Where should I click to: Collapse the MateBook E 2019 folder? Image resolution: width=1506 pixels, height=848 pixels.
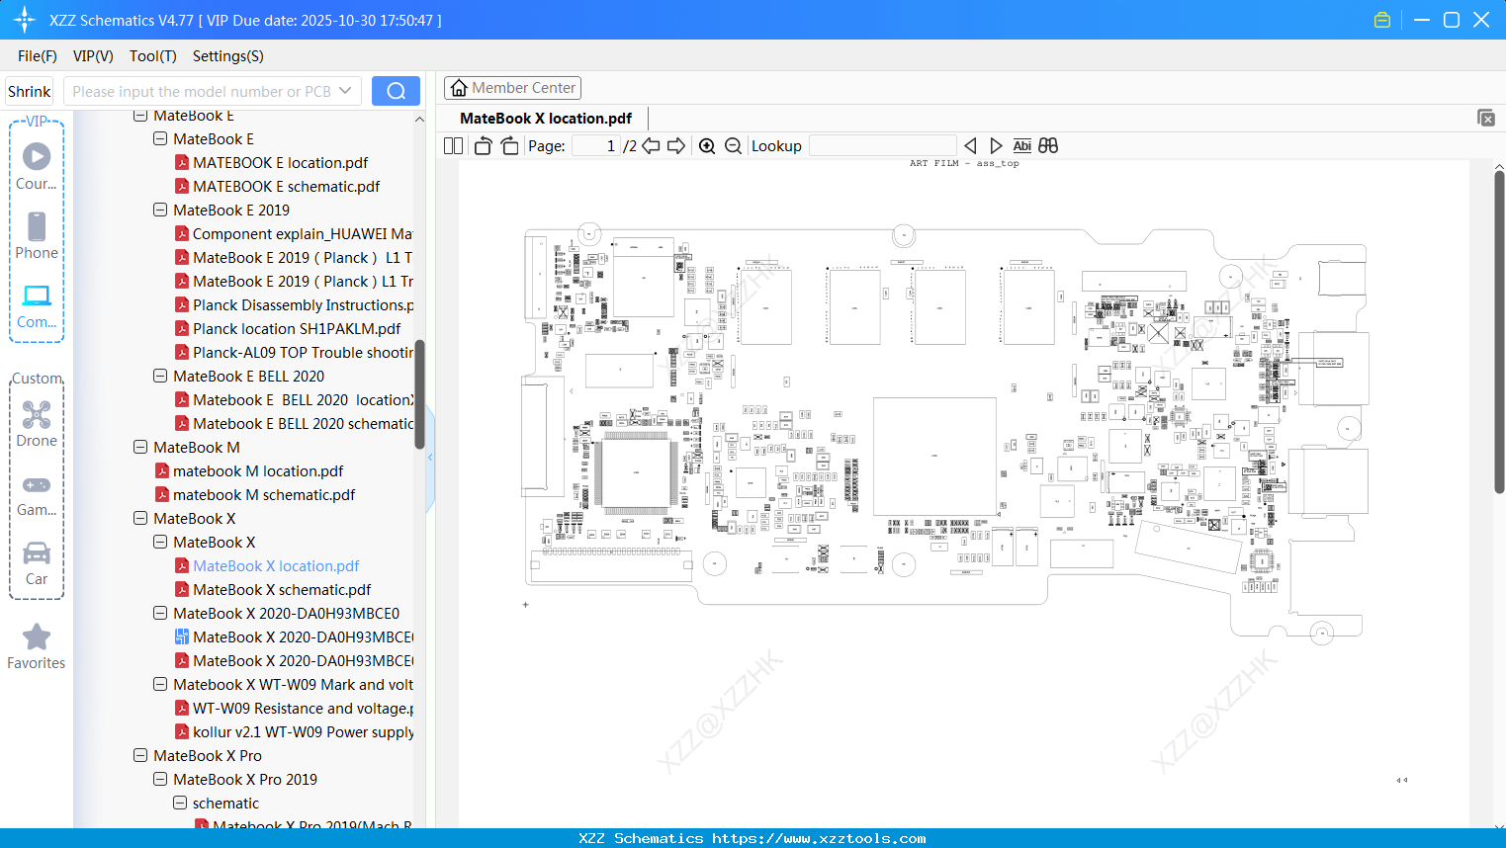(x=160, y=210)
